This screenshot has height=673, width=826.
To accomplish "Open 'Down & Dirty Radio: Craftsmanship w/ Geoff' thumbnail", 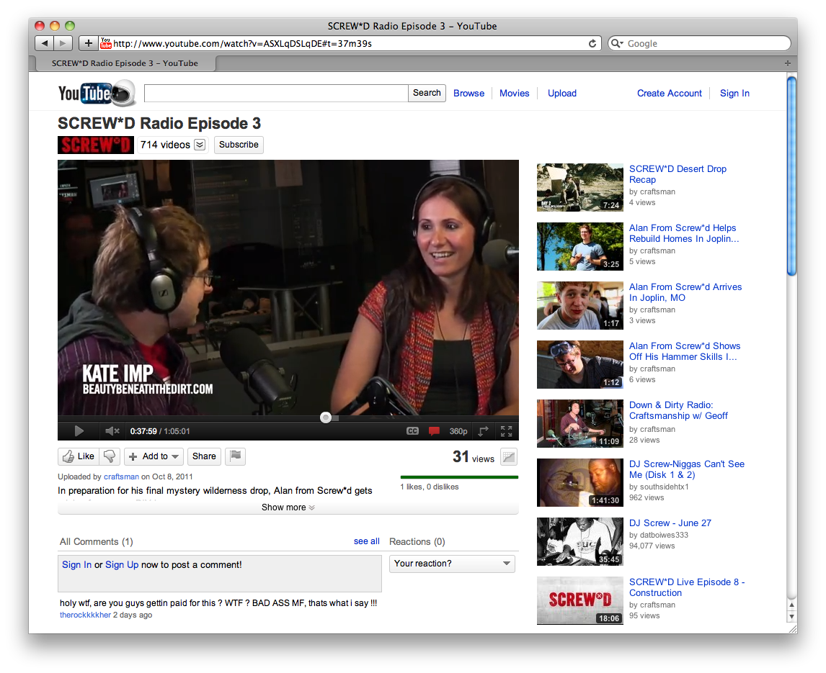I will click(580, 423).
